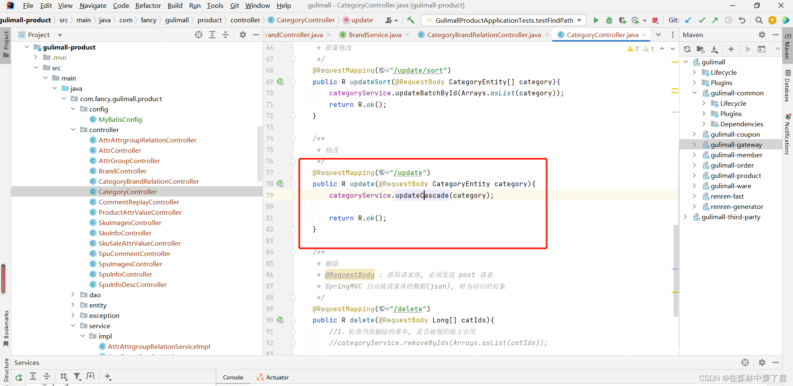The height and width of the screenshot is (386, 793).
Task: Click controller in the breadcrumb bar
Action: click(x=245, y=20)
